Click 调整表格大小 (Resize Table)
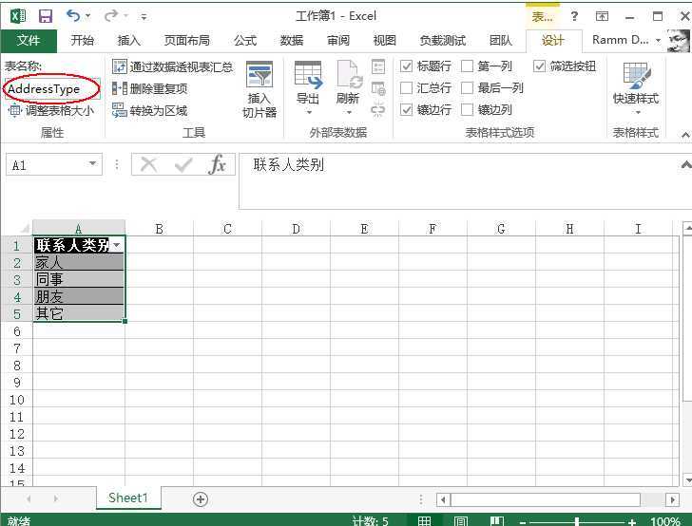This screenshot has width=692, height=526. 50,110
